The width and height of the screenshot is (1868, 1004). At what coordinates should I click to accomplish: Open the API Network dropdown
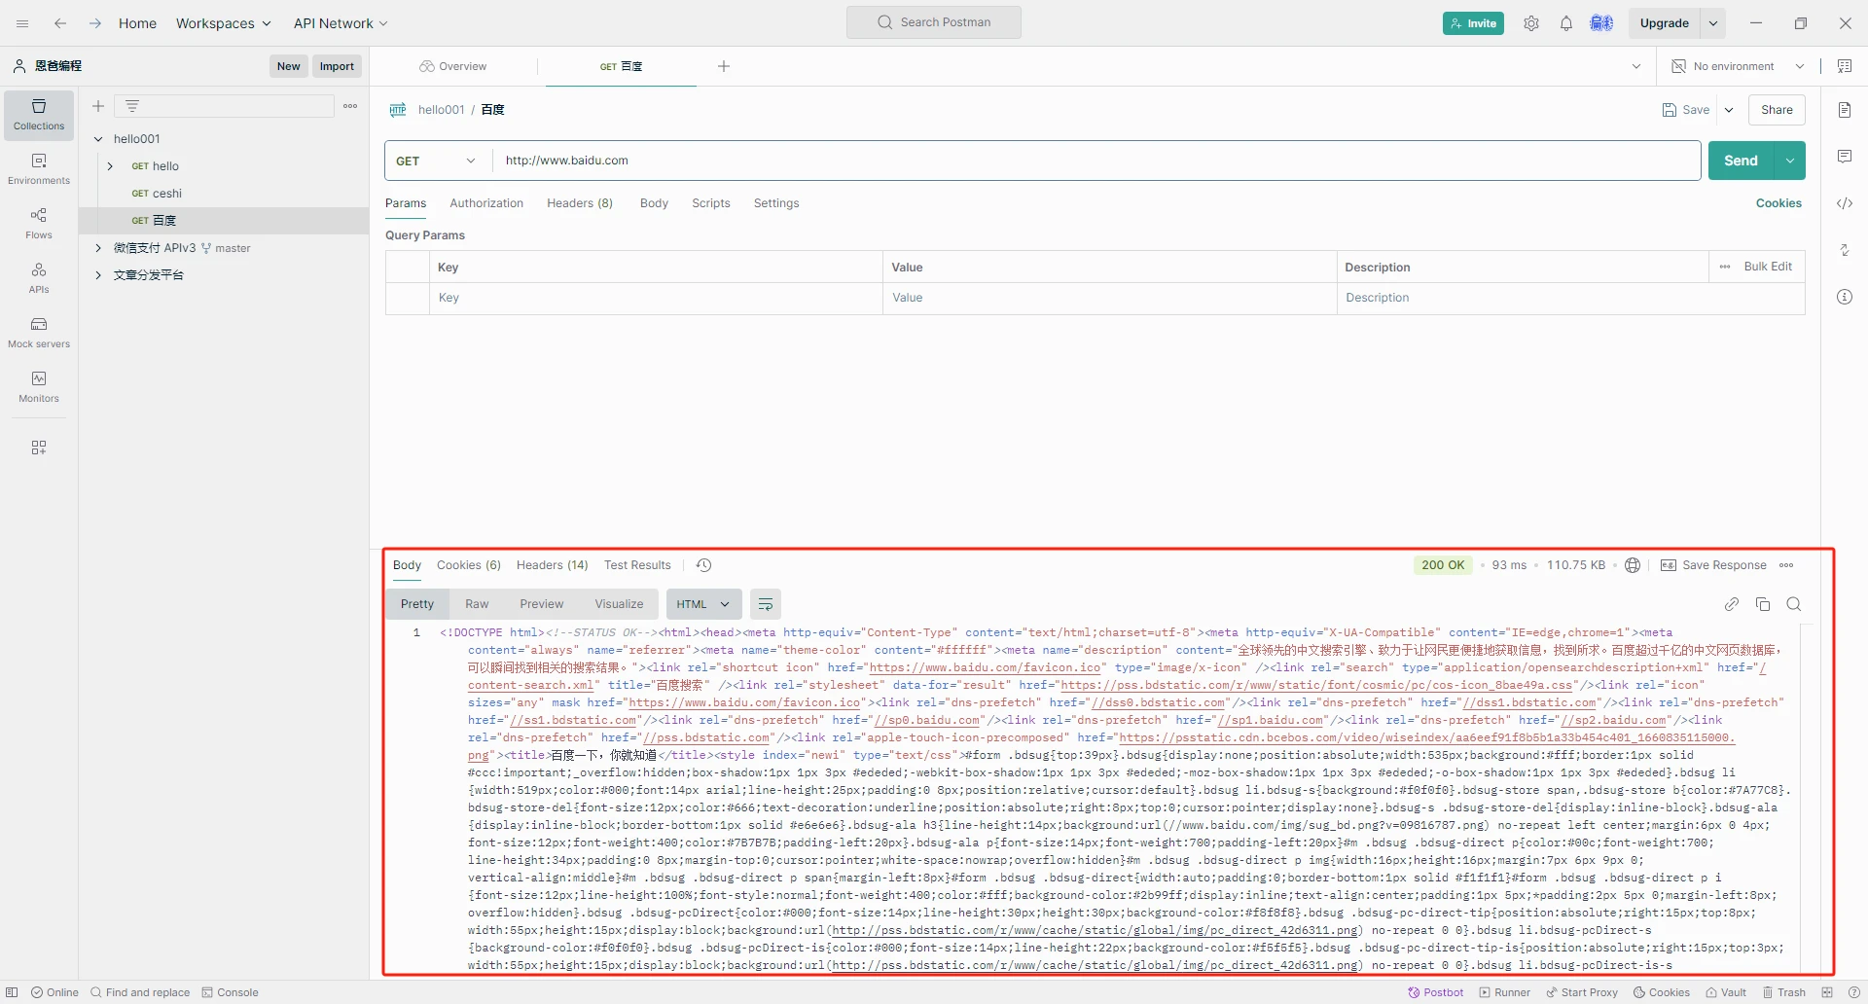pyautogui.click(x=341, y=23)
